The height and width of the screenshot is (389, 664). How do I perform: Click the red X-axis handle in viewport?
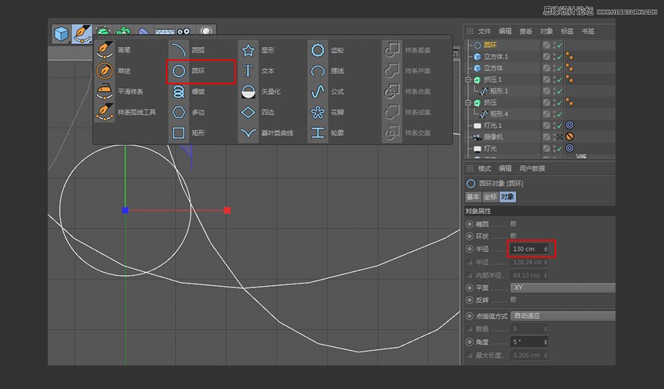[x=228, y=210]
